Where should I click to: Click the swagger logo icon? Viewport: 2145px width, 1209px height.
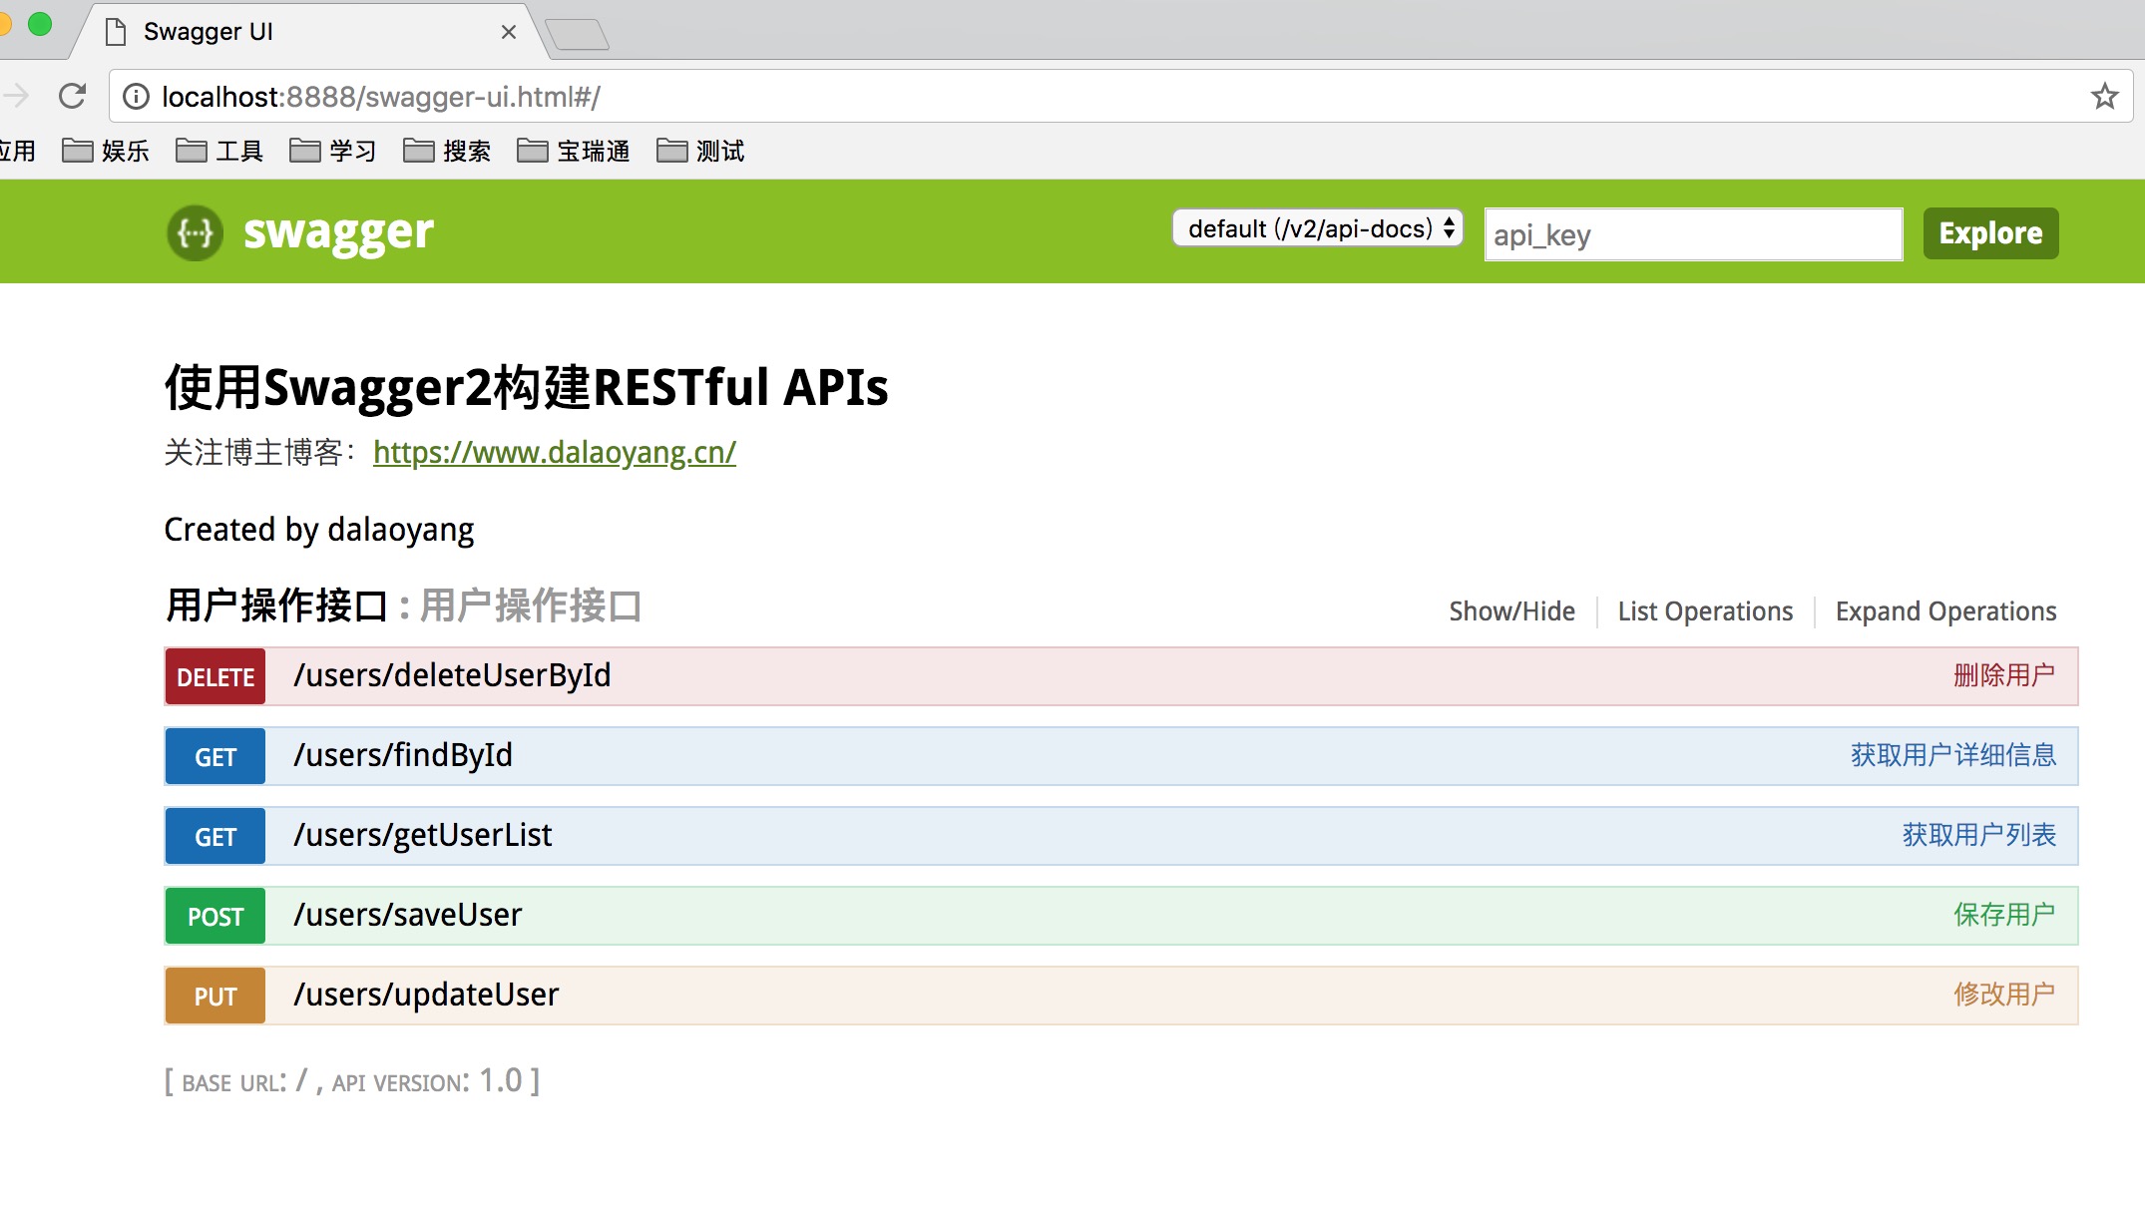tap(195, 233)
